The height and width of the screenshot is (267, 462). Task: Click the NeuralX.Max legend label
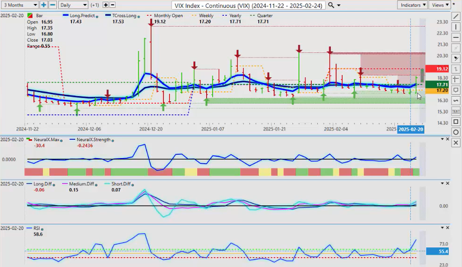47,140
